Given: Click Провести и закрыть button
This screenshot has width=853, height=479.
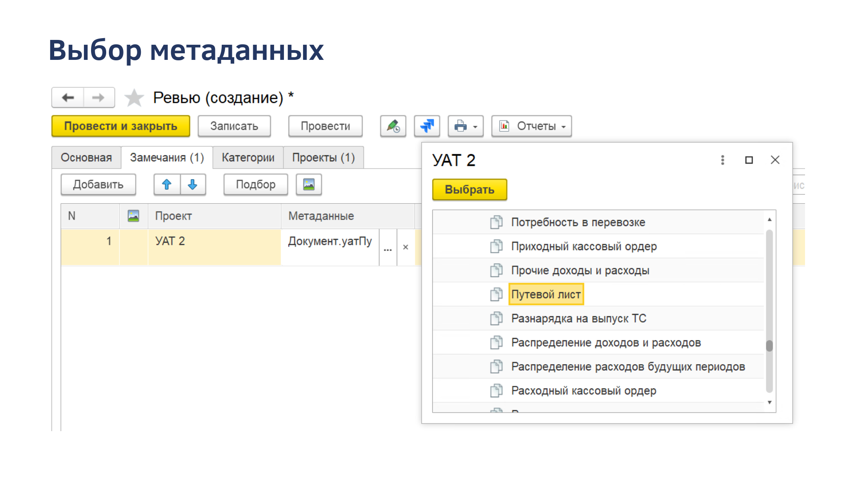Looking at the screenshot, I should click(x=121, y=126).
